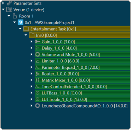This screenshot has height=130, width=131.
Task: Expand the Router_1_0_0 [8.0.0] node
Action: 32,74
